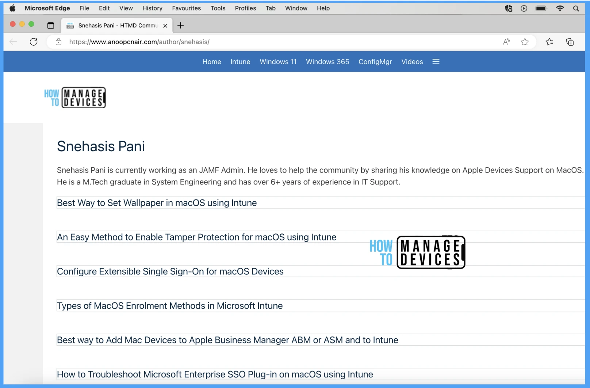View site information lock icon
Screen dimensions: 590x388
(58, 42)
